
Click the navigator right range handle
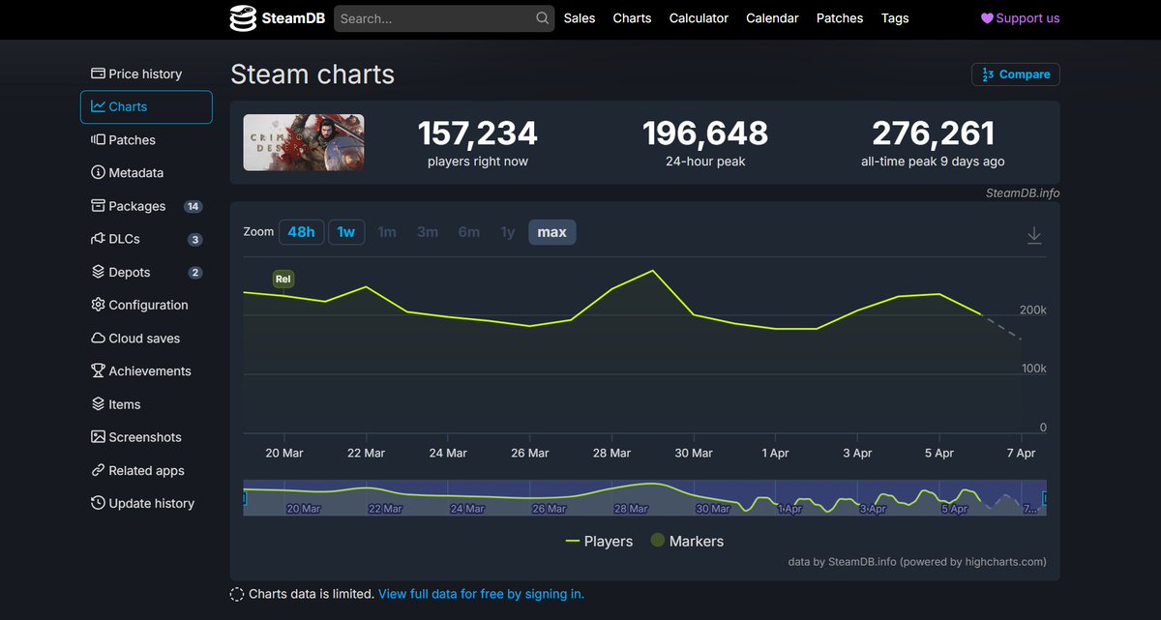pos(1044,498)
